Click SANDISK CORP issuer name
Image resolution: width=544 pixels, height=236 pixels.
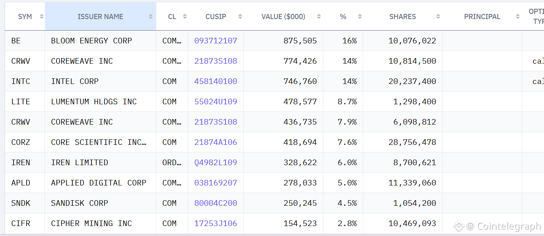[80, 203]
